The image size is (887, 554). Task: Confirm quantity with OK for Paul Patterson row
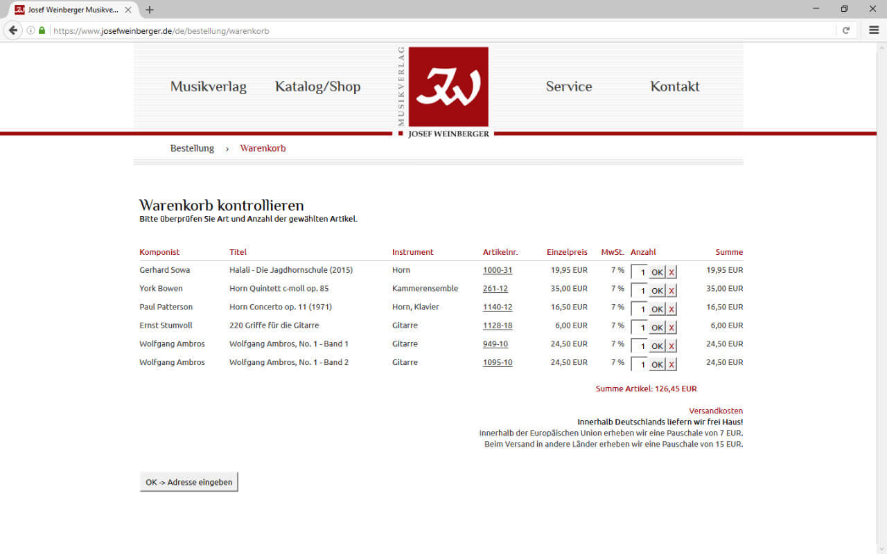click(657, 309)
